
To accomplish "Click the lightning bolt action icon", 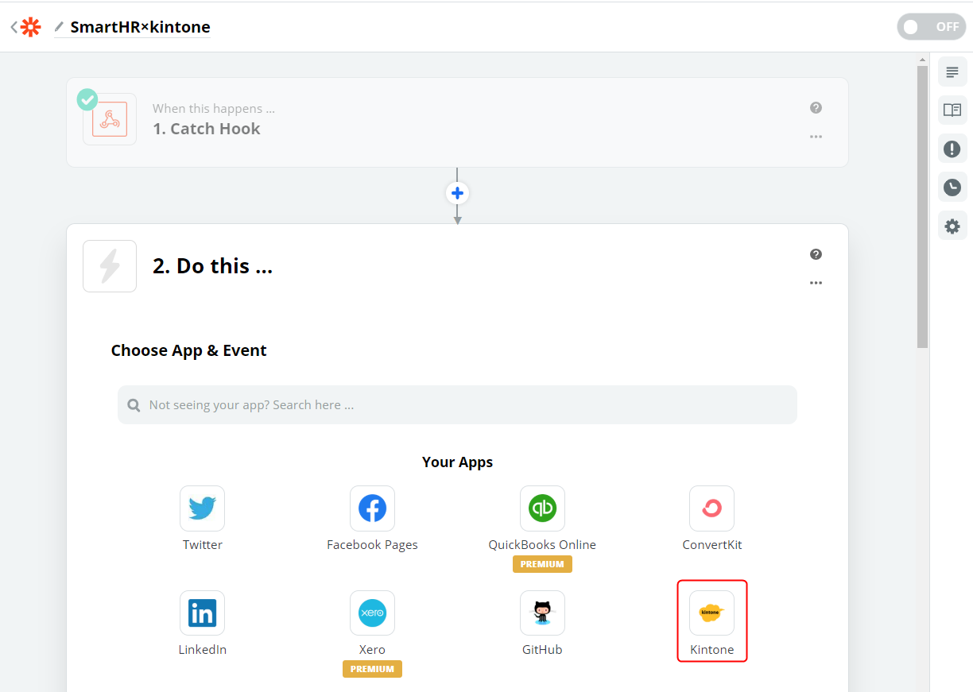I will (110, 266).
